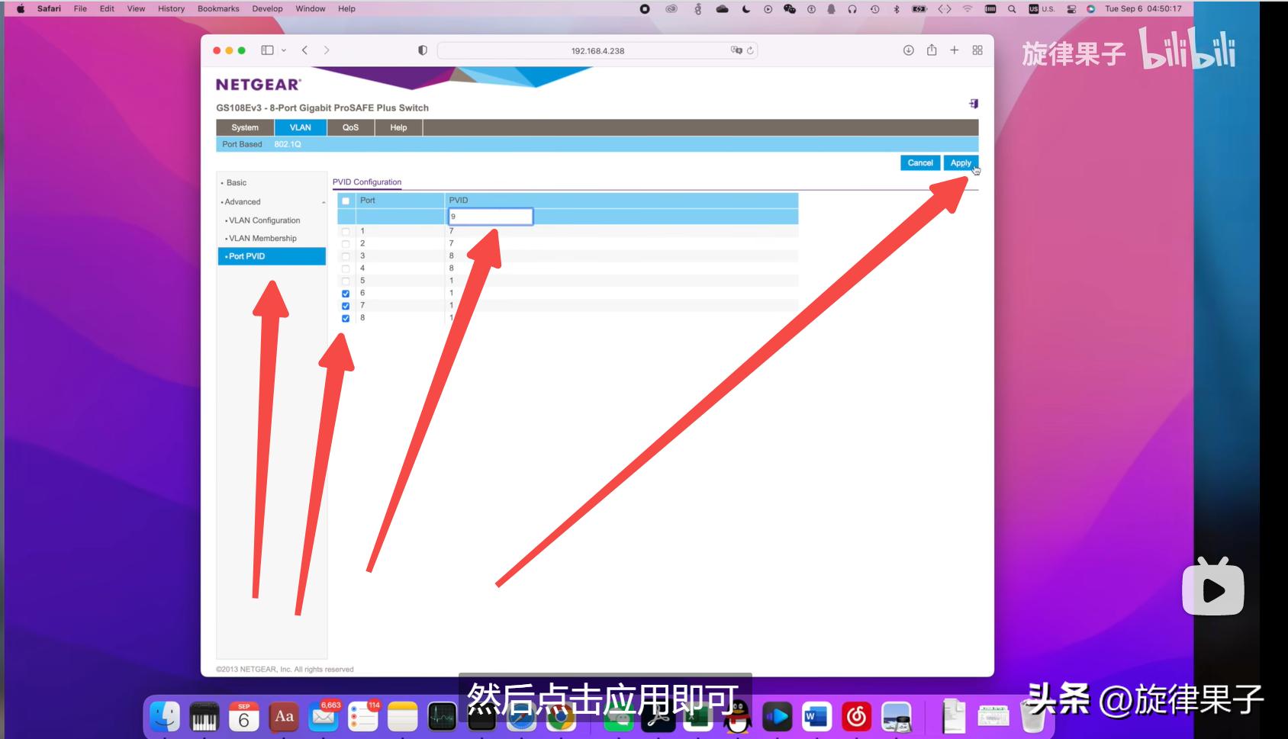Screen dimensions: 1288x739
Task: Open Finder from the Dock
Action: point(165,716)
